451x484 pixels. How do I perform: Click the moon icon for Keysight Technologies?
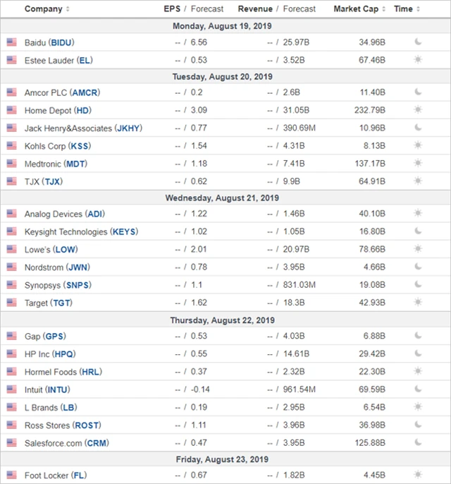pyautogui.click(x=418, y=231)
